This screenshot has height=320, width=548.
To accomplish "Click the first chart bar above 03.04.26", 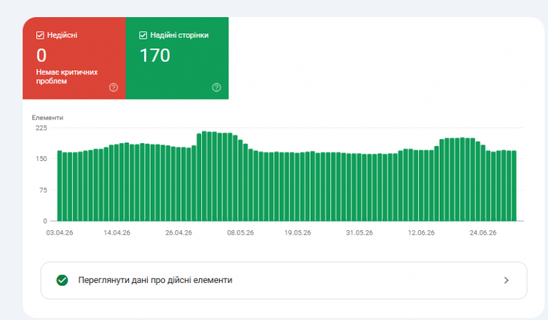I will click(60, 186).
